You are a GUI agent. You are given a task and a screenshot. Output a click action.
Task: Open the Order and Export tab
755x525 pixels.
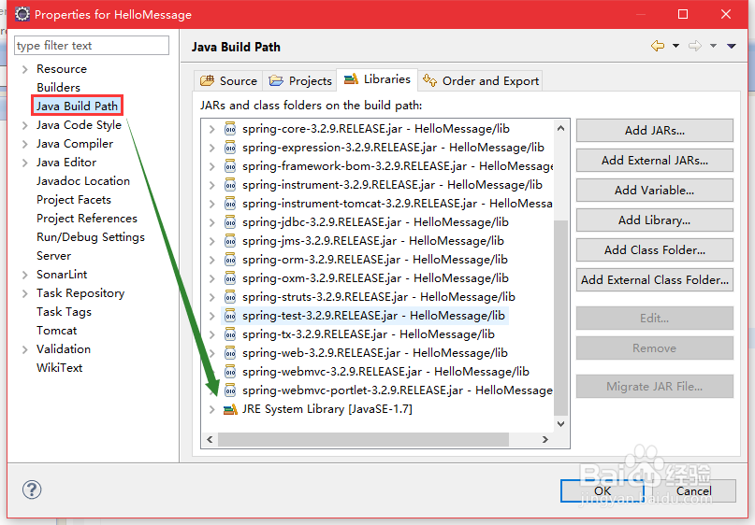(481, 80)
